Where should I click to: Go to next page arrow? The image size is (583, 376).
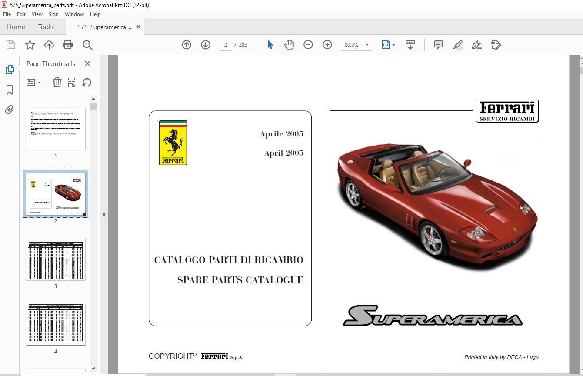[x=206, y=45]
